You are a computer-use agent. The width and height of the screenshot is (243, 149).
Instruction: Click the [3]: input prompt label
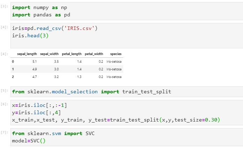coord(4,6)
